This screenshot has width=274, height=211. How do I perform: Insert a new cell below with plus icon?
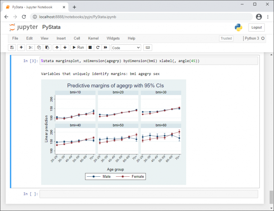point(21,48)
